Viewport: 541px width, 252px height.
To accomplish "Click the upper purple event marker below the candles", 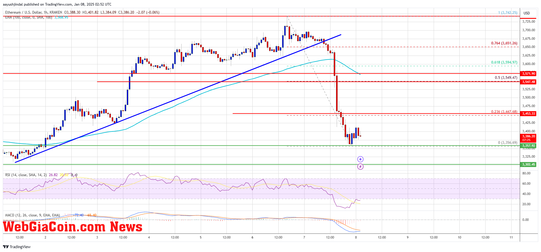I will point(360,159).
